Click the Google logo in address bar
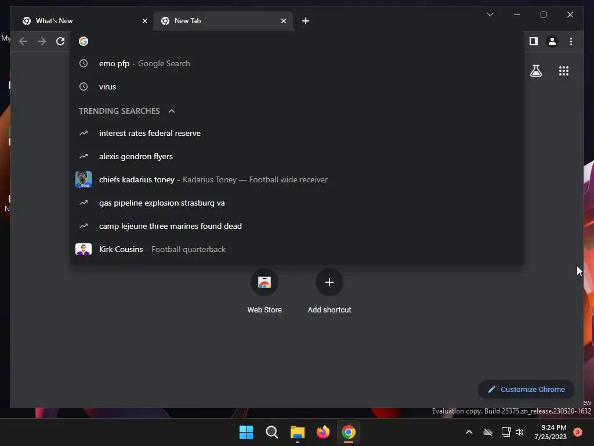Viewport: 594px width, 446px height. [x=84, y=41]
